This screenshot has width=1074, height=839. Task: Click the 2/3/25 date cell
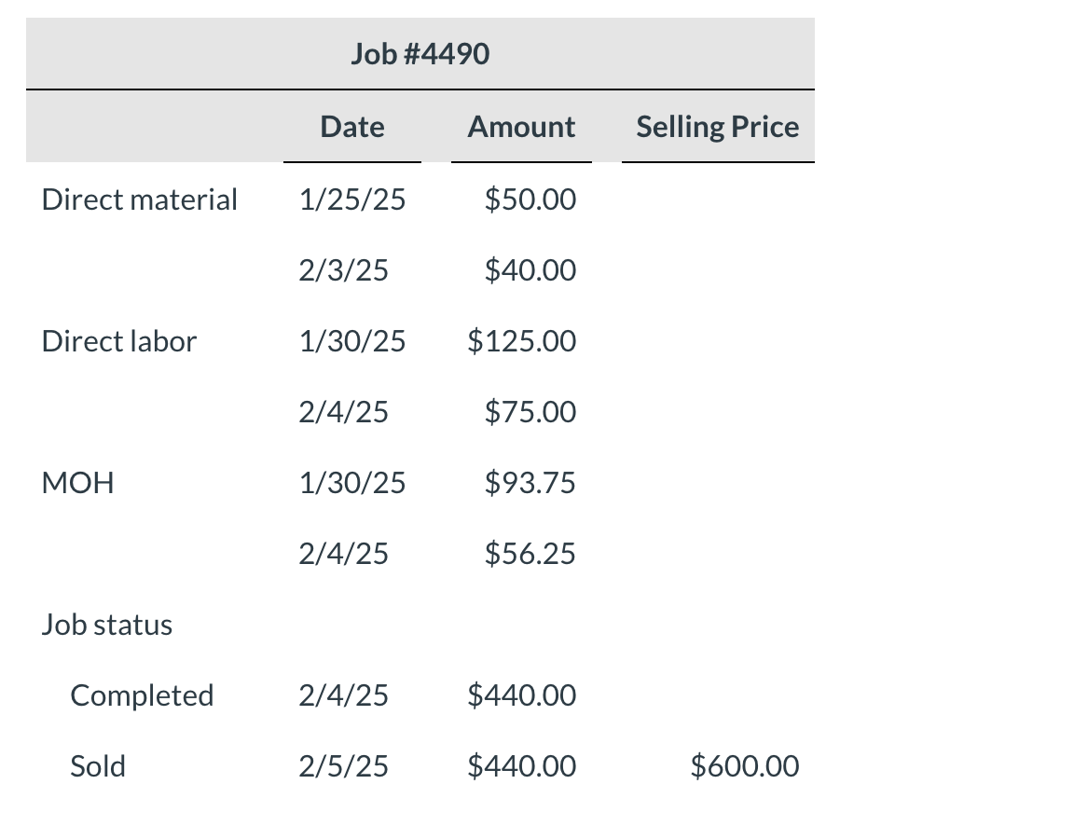pyautogui.click(x=343, y=270)
